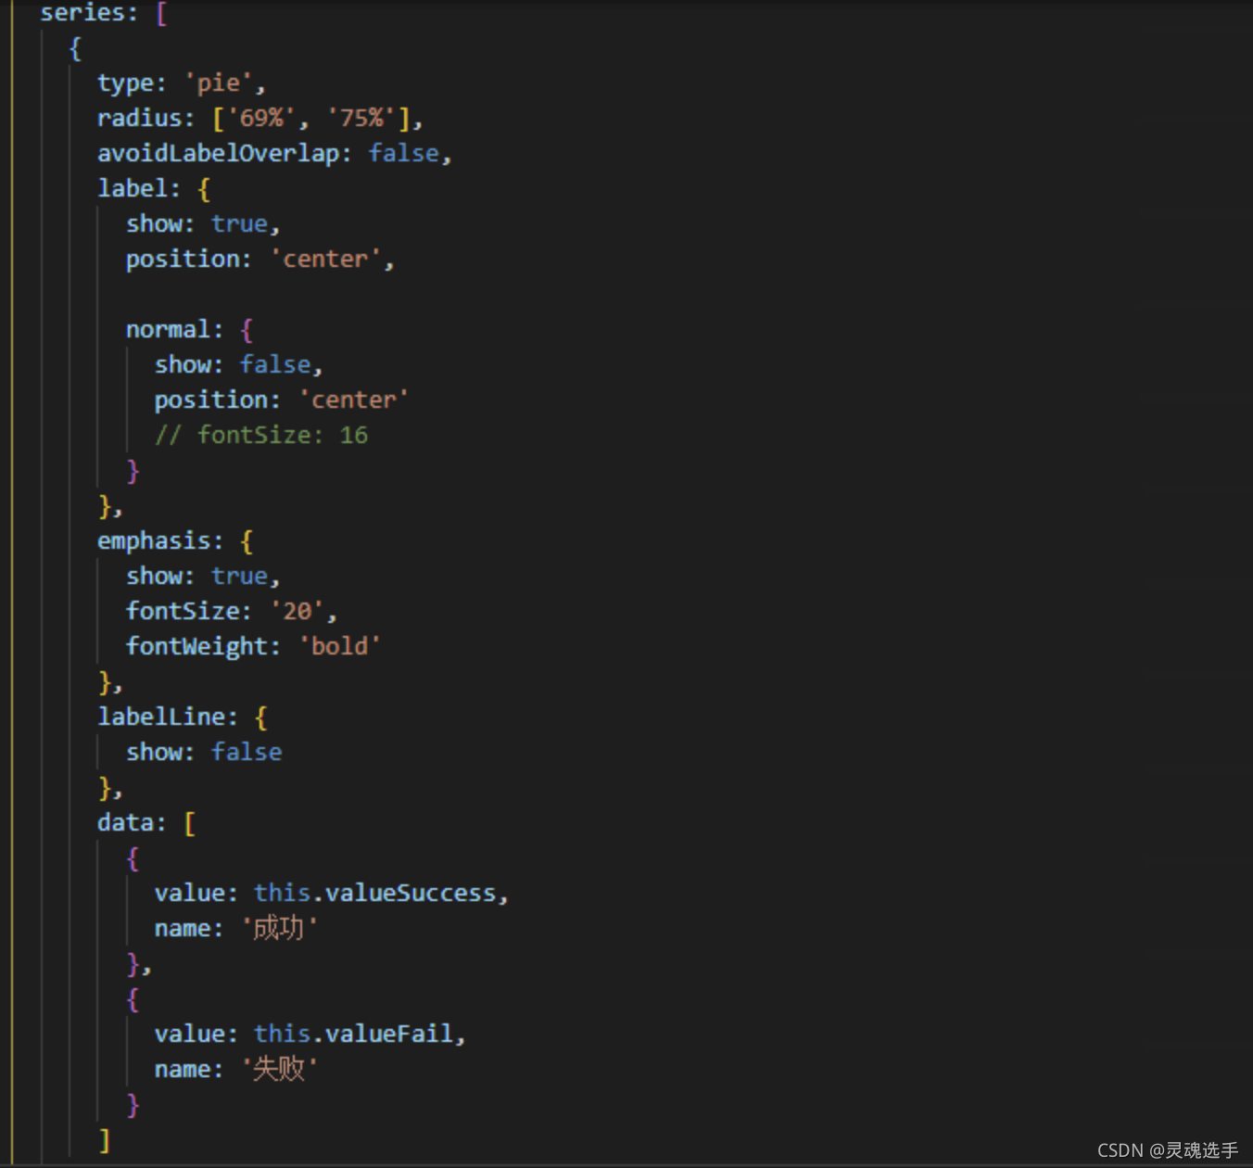Click the '20' font size value
This screenshot has height=1168, width=1253.
click(297, 611)
